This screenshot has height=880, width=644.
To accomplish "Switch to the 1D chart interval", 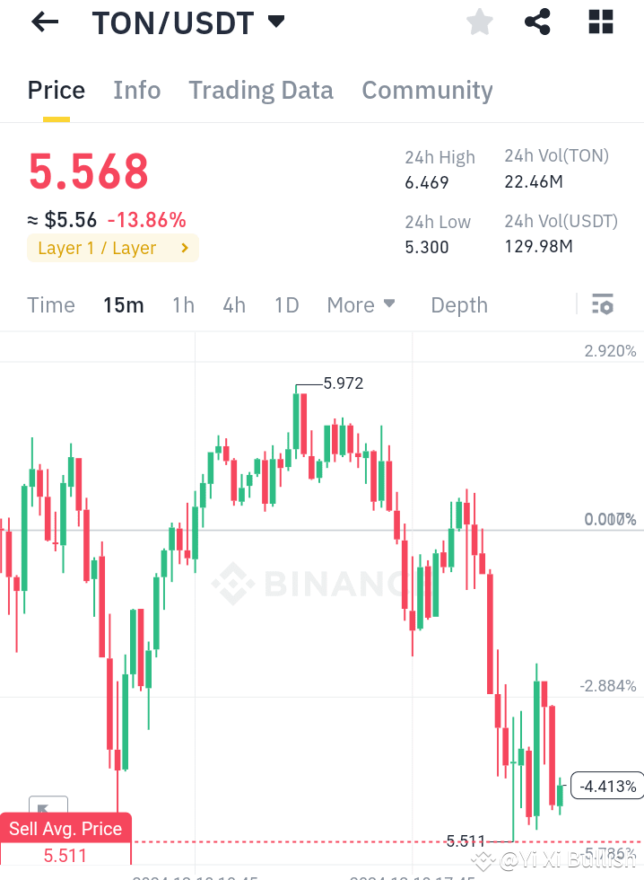I will pos(286,304).
